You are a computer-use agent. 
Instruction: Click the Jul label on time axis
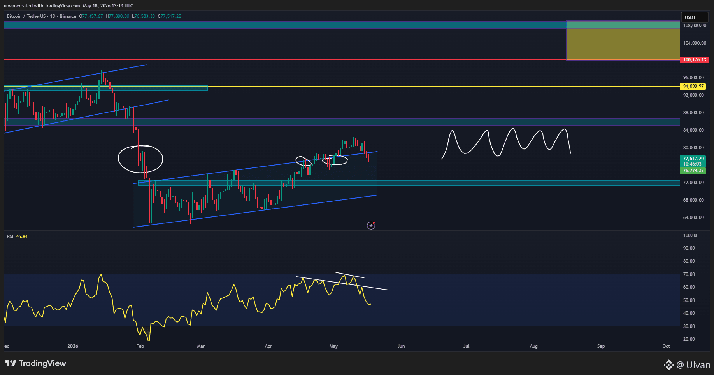pos(466,346)
